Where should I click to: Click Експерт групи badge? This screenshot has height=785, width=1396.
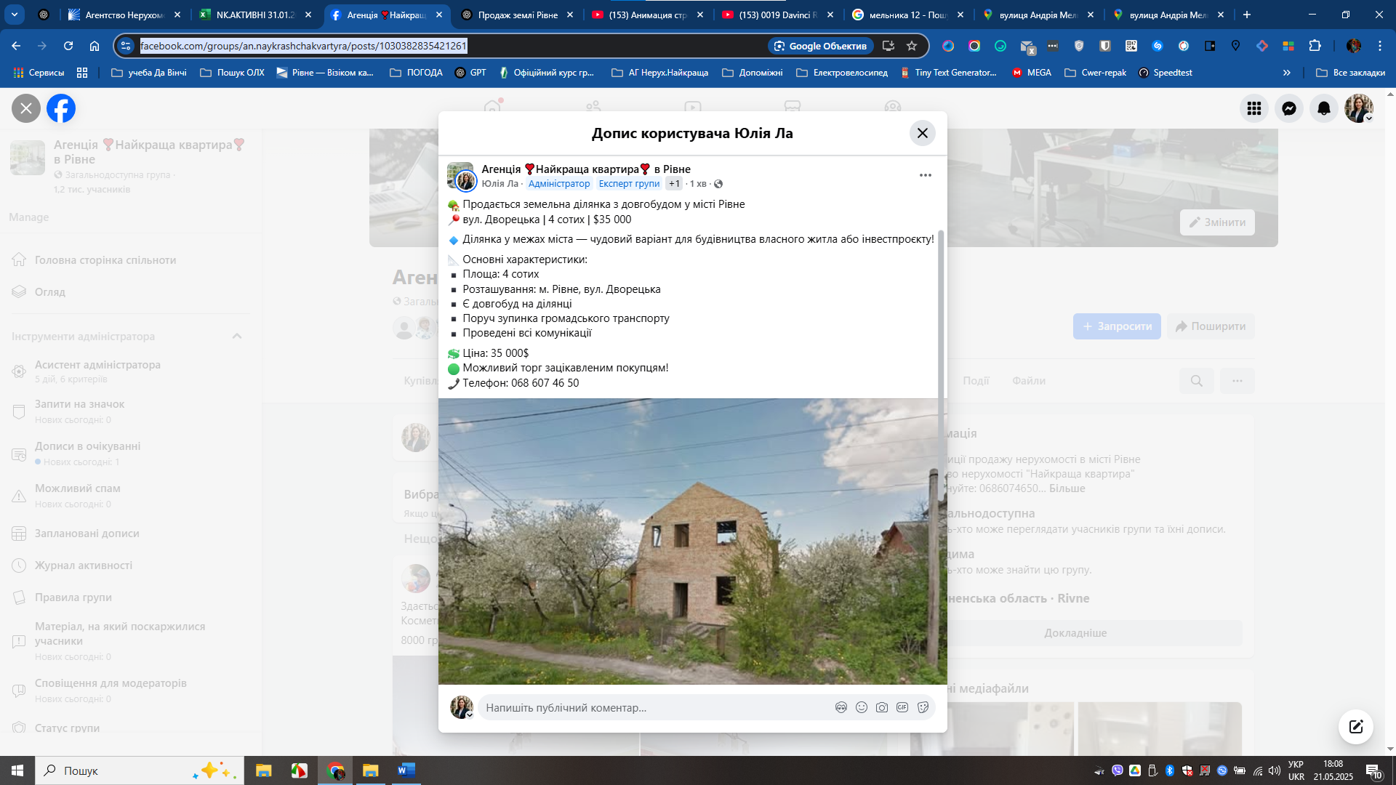tap(629, 184)
